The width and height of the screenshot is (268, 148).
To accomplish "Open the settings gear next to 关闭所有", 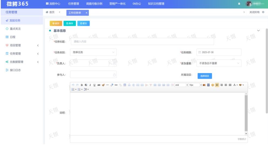I will 263,12.
